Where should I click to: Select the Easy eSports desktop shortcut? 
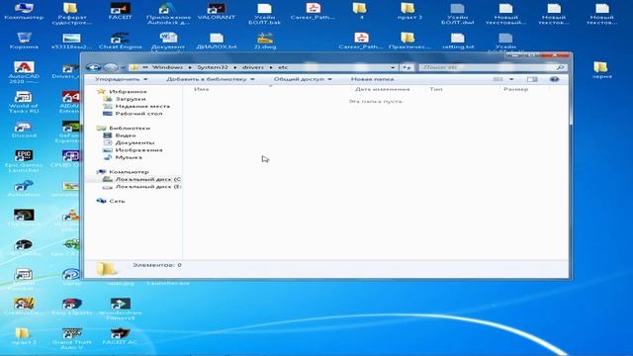tap(72, 307)
